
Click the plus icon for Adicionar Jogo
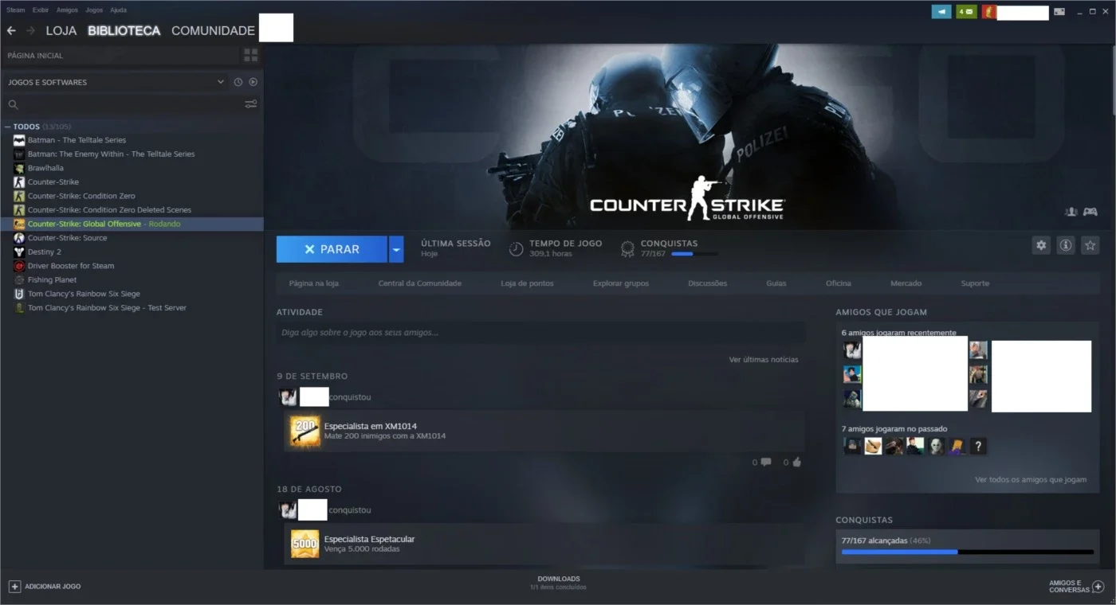14,587
